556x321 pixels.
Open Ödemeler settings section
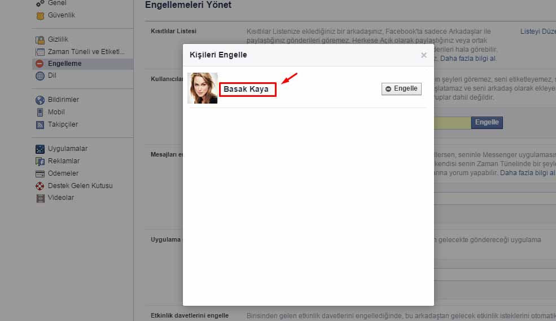pos(63,173)
